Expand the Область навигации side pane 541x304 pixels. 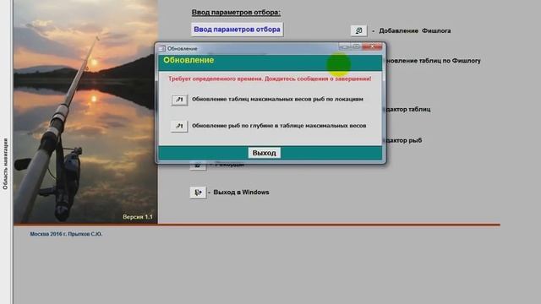point(6,164)
